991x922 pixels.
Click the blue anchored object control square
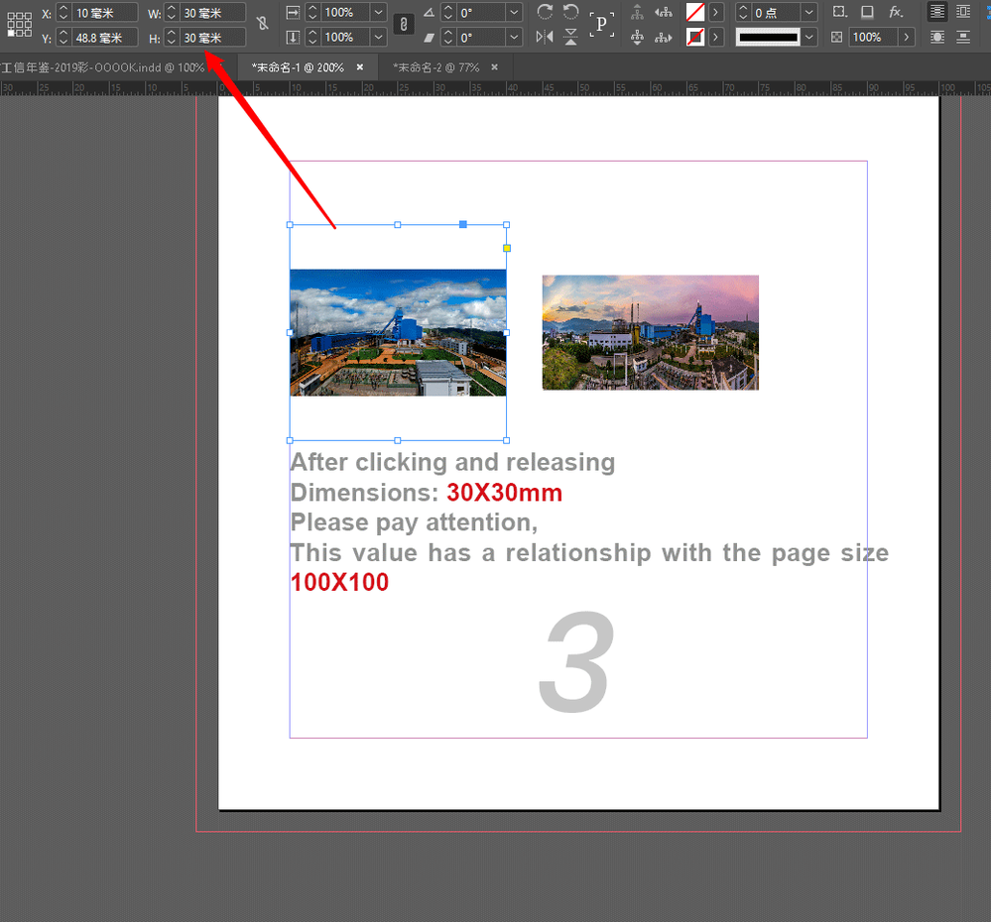(x=463, y=224)
